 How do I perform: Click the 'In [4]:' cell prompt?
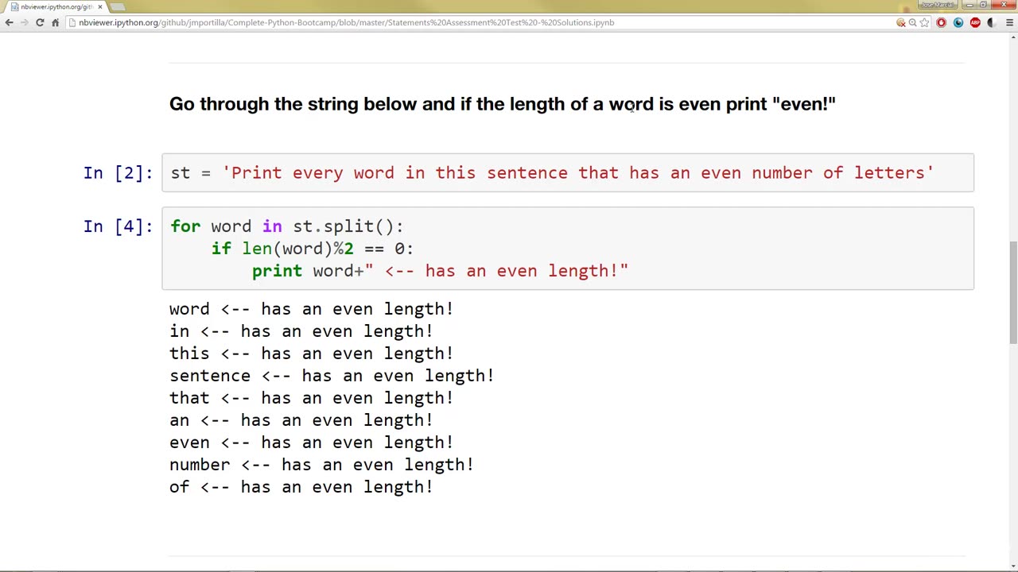118,226
